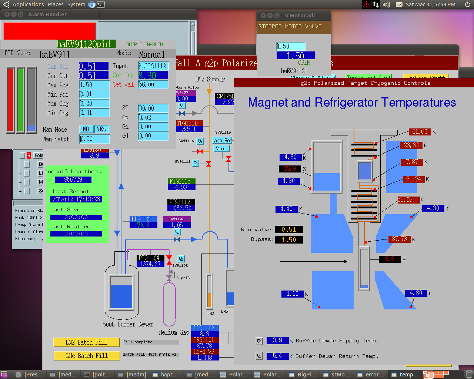Edit the Set Val field 56.00
The image size is (474, 379).
click(153, 84)
